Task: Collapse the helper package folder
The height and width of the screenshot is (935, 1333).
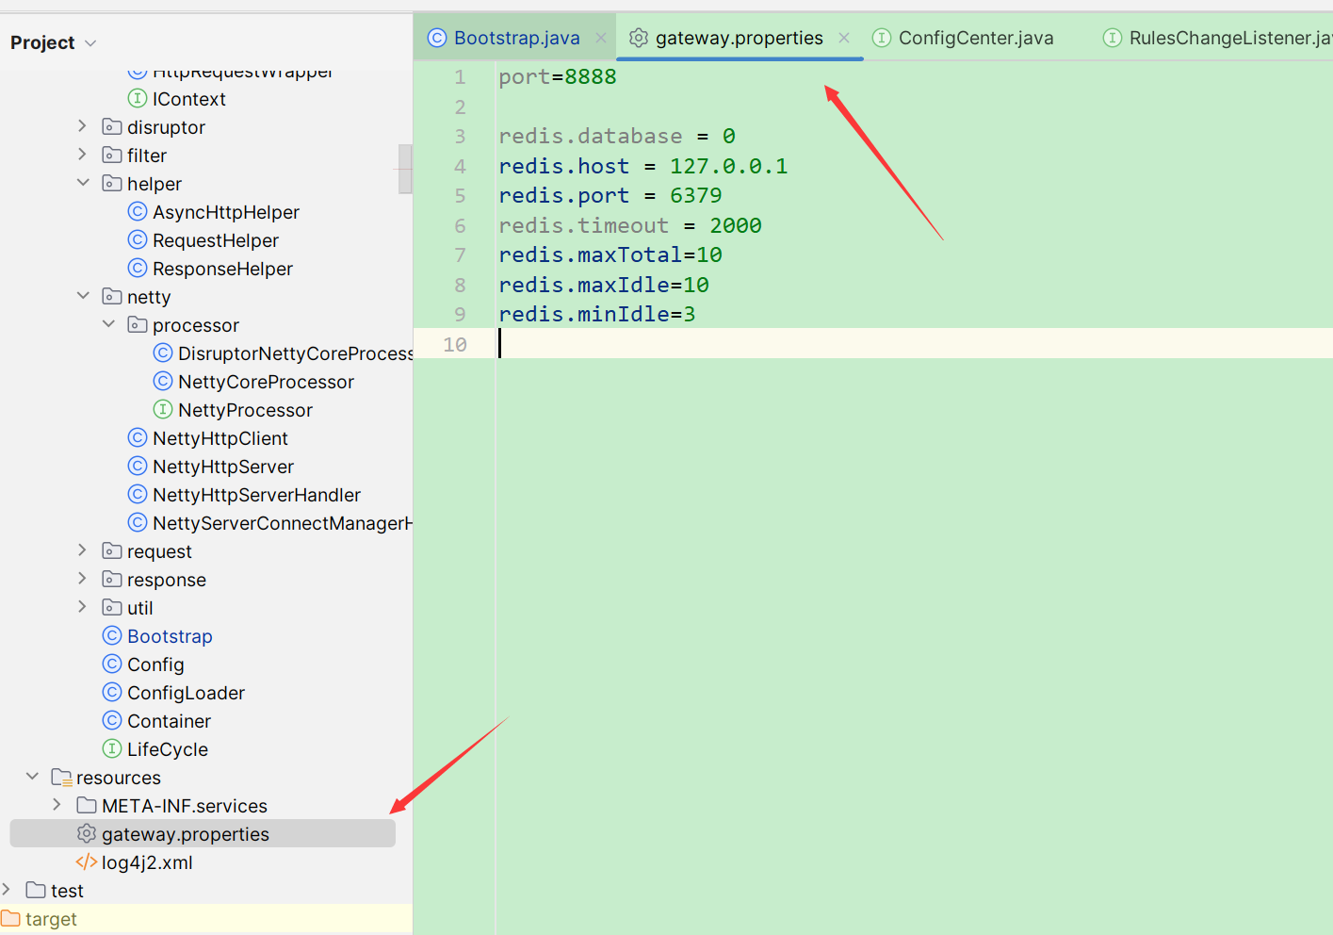Action: click(x=83, y=183)
